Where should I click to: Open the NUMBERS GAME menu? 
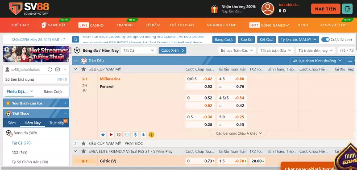coord(221,25)
